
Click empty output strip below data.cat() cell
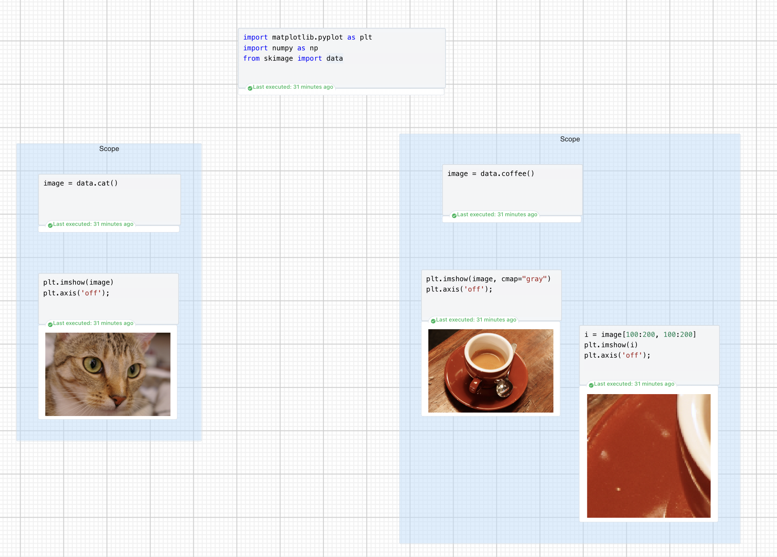coord(109,229)
